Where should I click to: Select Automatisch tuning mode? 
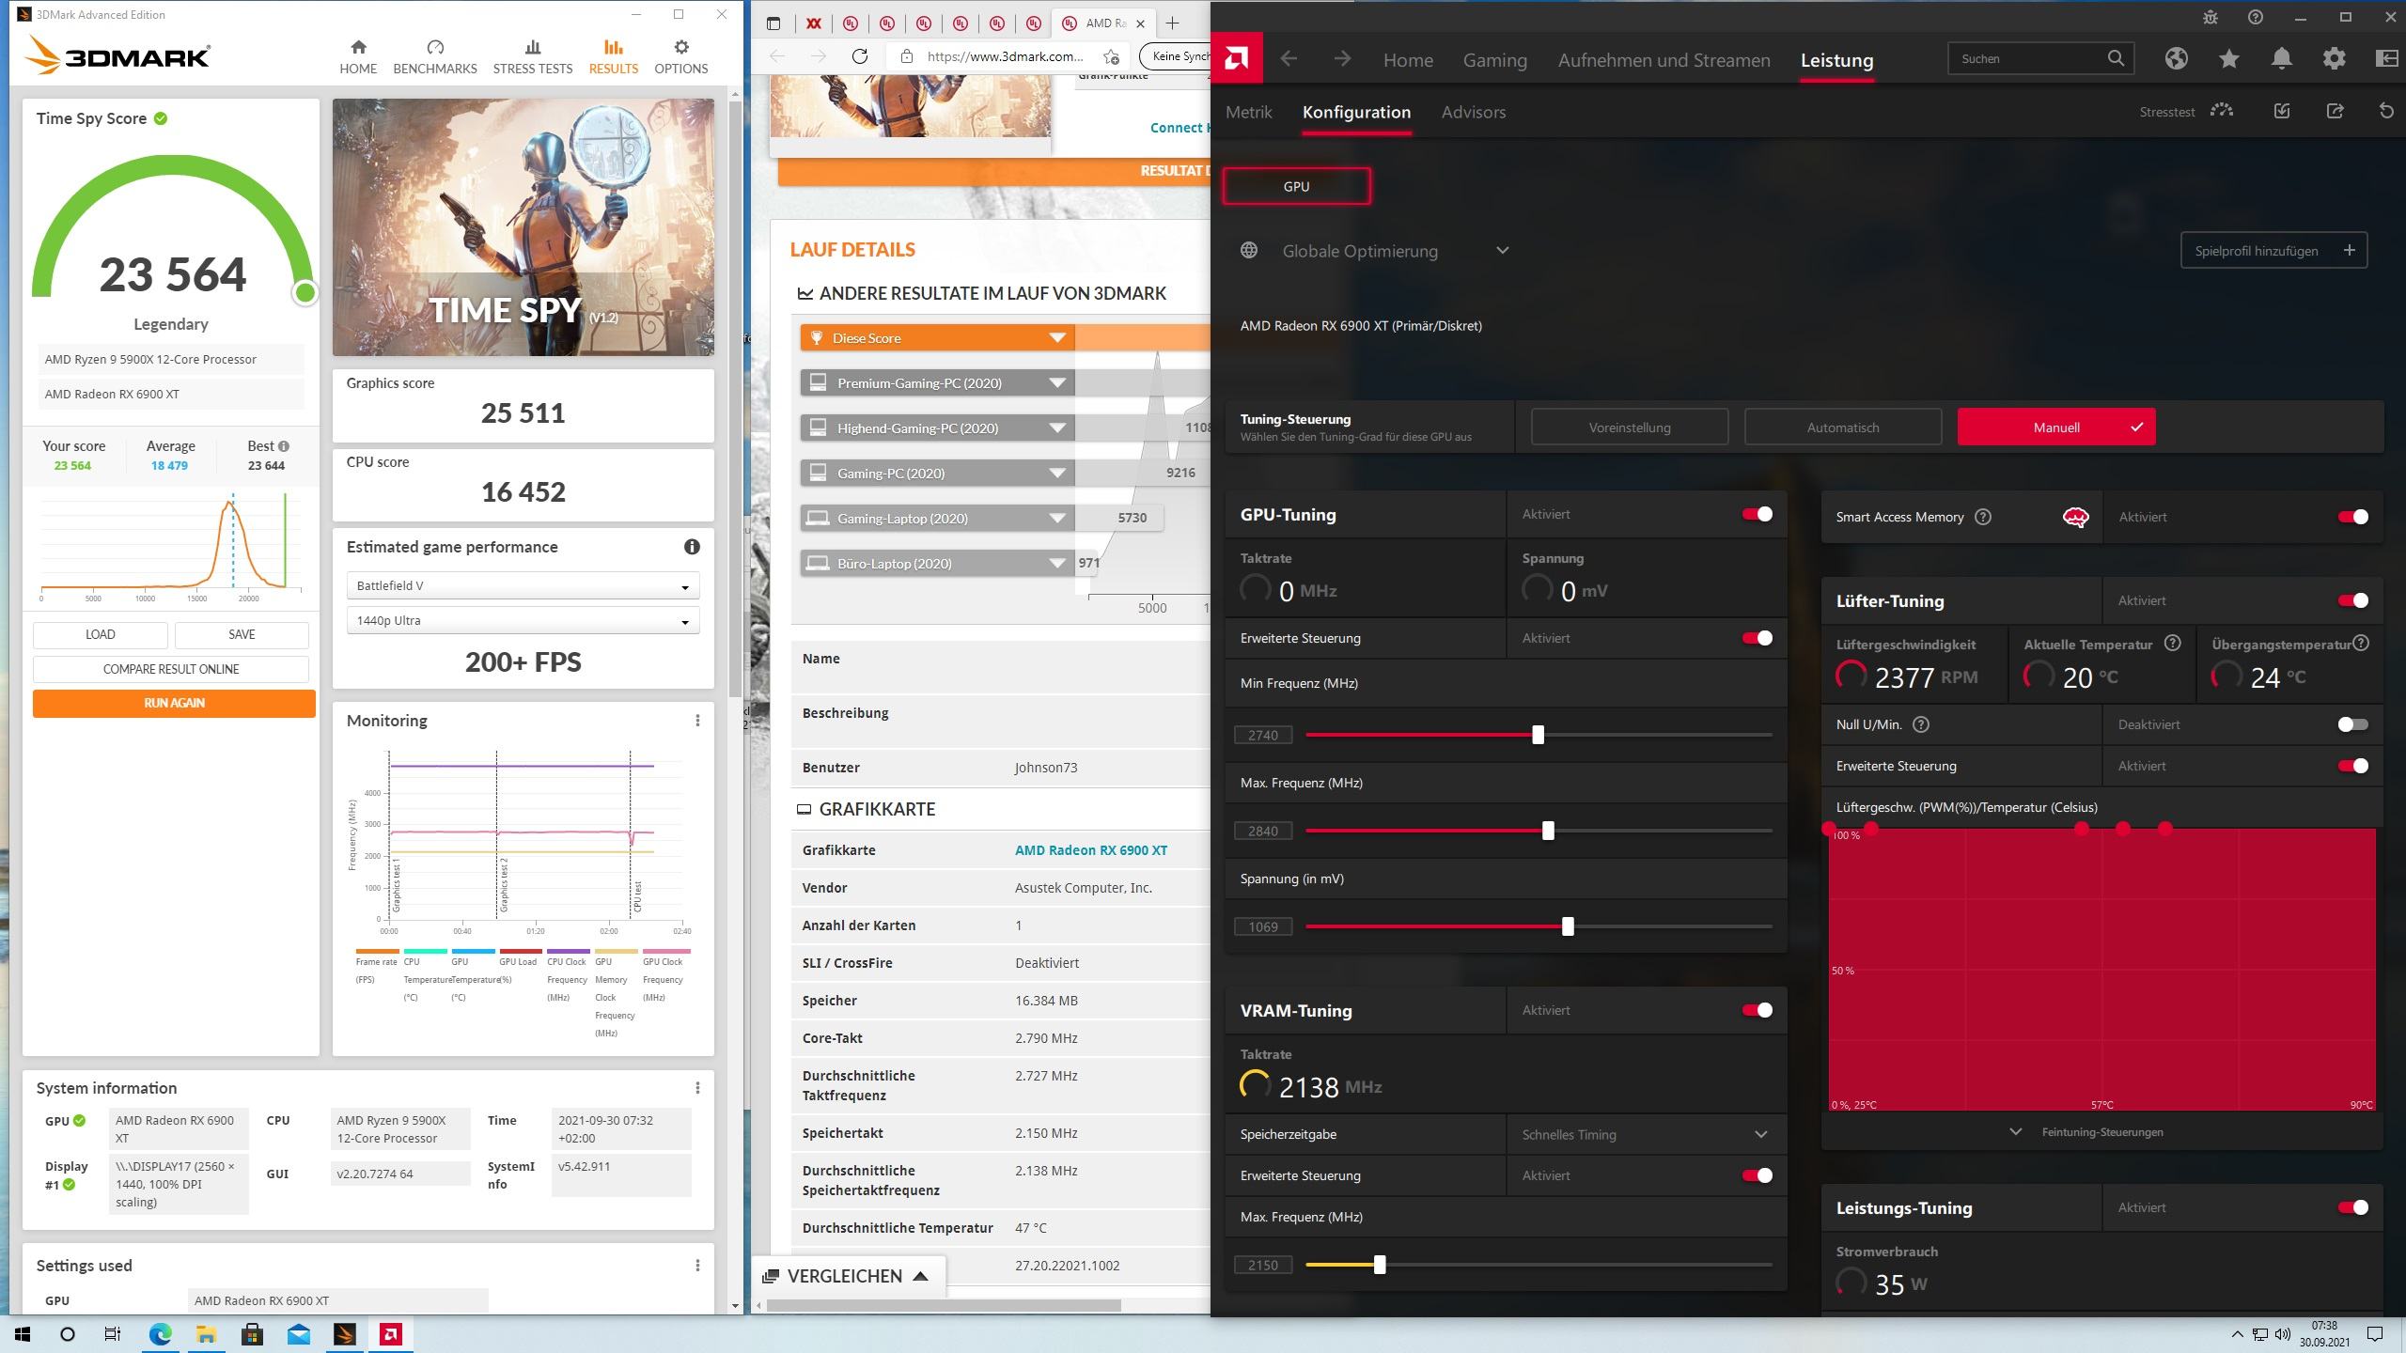click(1842, 428)
